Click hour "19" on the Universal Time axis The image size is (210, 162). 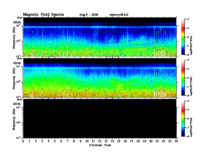(x=144, y=141)
